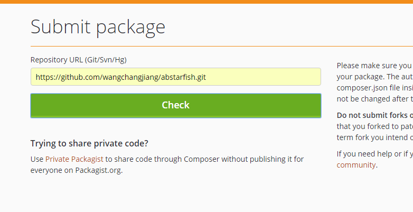Click the If you need help text line
The height and width of the screenshot is (212, 413).
click(374, 154)
